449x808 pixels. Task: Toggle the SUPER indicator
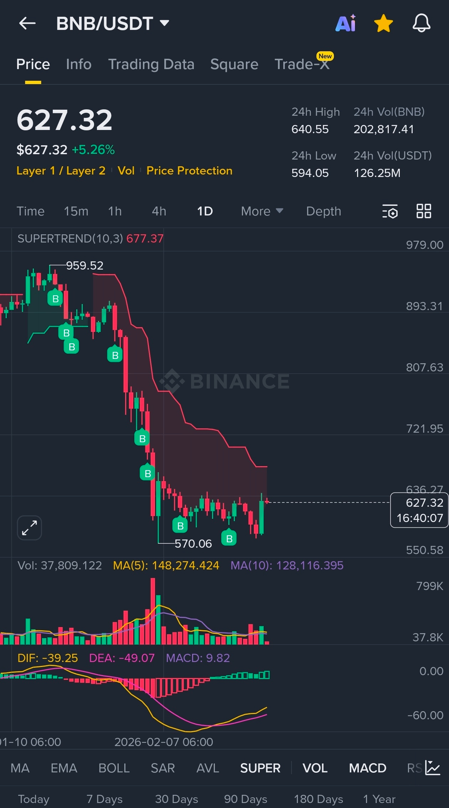260,768
